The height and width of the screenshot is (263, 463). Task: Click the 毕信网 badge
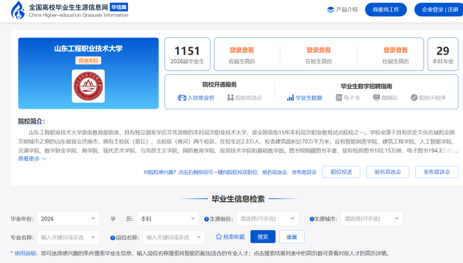(119, 7)
